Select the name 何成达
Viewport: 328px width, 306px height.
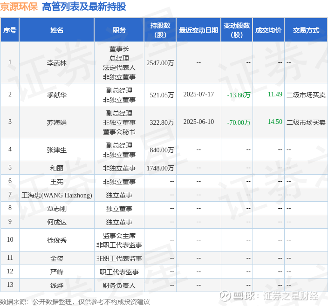click(x=57, y=222)
